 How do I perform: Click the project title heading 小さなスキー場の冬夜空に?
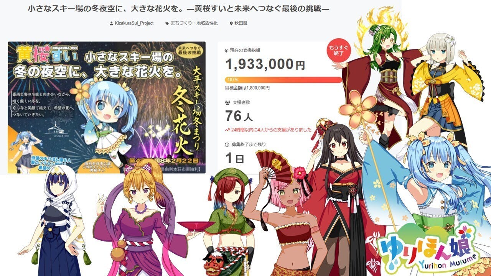click(179, 8)
